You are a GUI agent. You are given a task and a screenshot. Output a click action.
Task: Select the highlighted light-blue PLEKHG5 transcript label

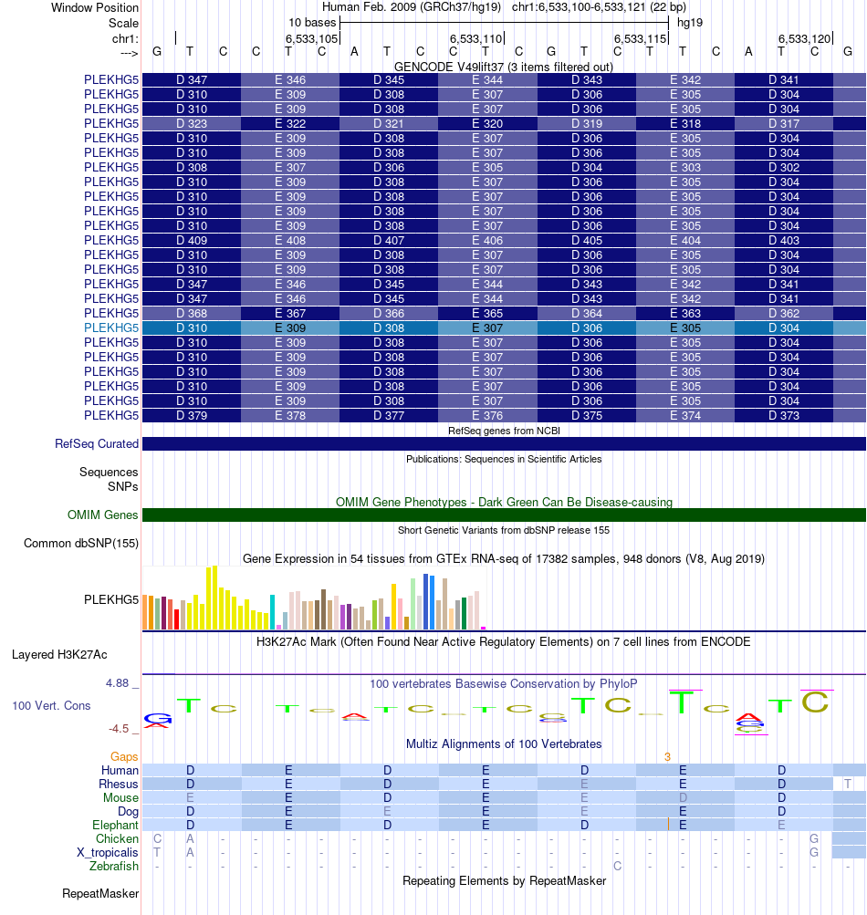(x=111, y=328)
